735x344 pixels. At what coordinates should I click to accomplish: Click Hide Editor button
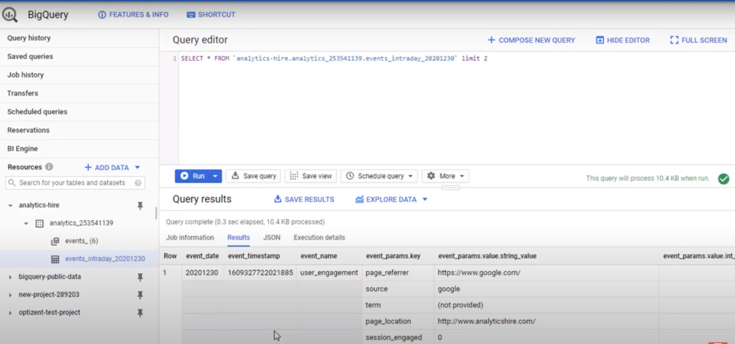(622, 40)
